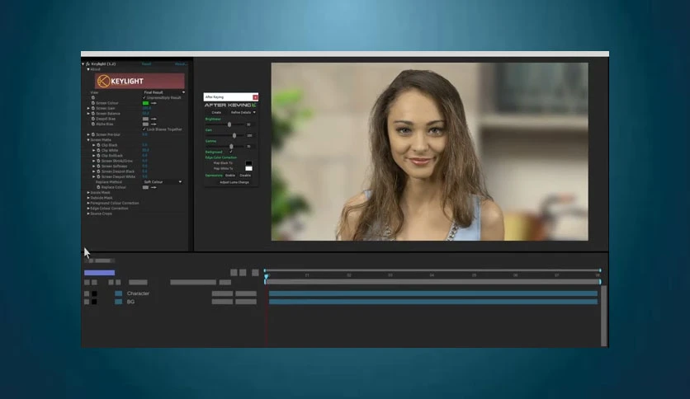The image size is (690, 399).
Task: Click Create button in After Keying
Action: point(216,112)
